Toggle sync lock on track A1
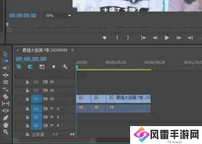The height and width of the screenshot is (144, 202). click(45, 109)
